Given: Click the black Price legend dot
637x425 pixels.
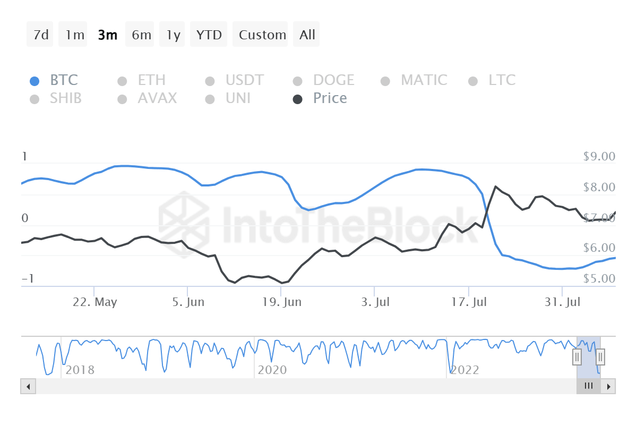Looking at the screenshot, I should click(298, 98).
